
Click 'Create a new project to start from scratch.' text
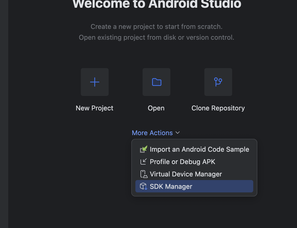coord(156,27)
